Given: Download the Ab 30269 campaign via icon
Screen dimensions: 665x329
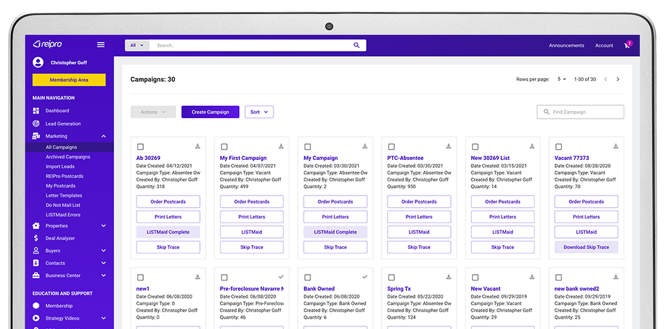Looking at the screenshot, I should pos(197,146).
